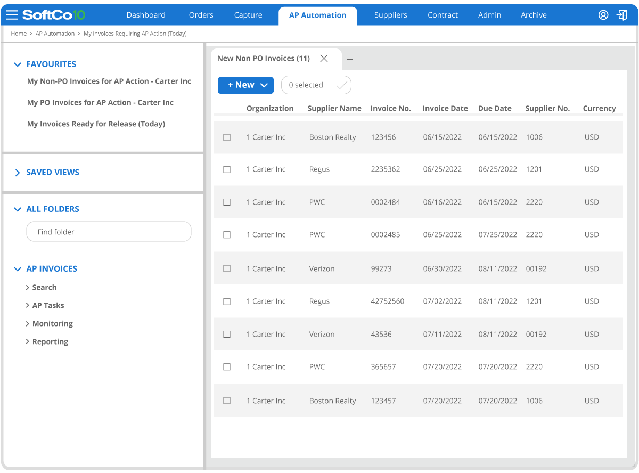The height and width of the screenshot is (473, 639).
Task: Select the Boston Realty invoice 123456 checkbox
Action: click(227, 137)
